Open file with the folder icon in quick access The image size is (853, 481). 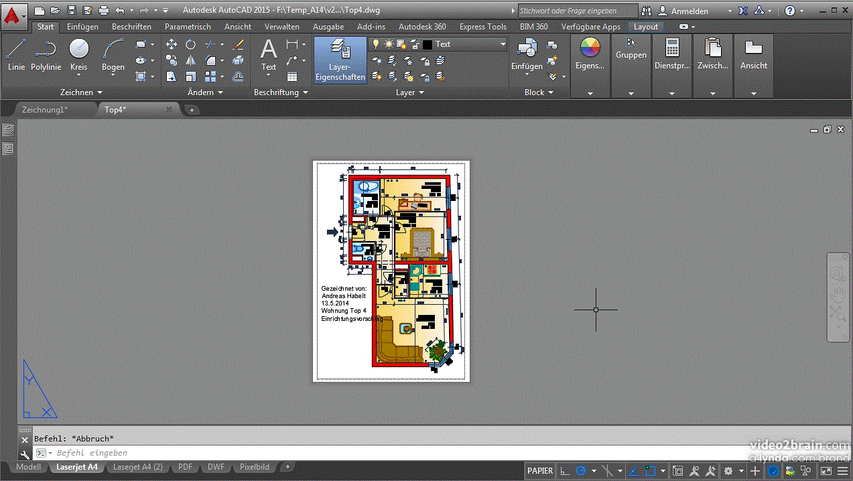pyautogui.click(x=56, y=10)
